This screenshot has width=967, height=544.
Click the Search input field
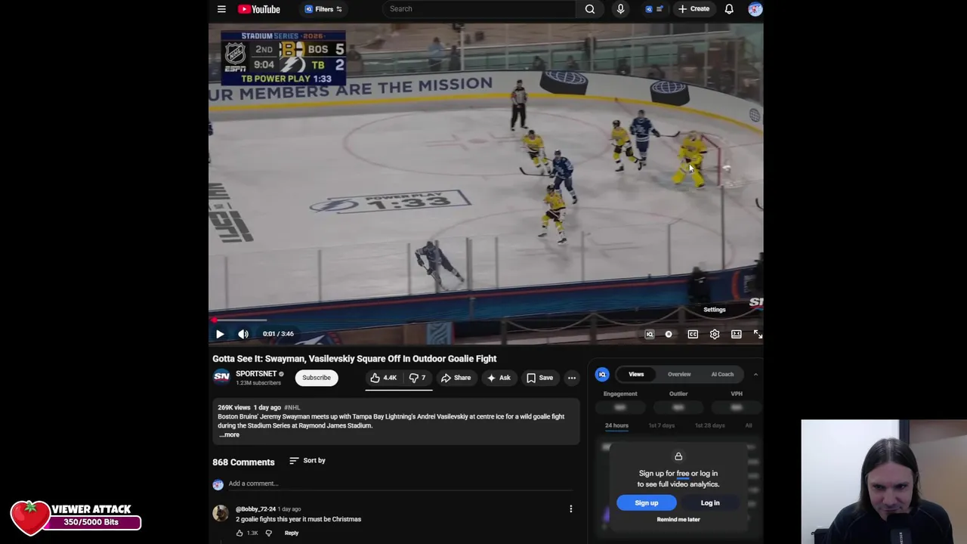(480, 9)
